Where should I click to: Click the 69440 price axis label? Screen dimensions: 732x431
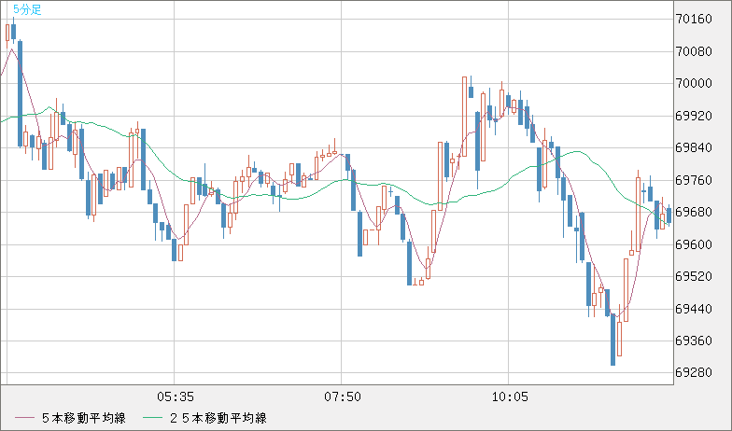tap(694, 309)
